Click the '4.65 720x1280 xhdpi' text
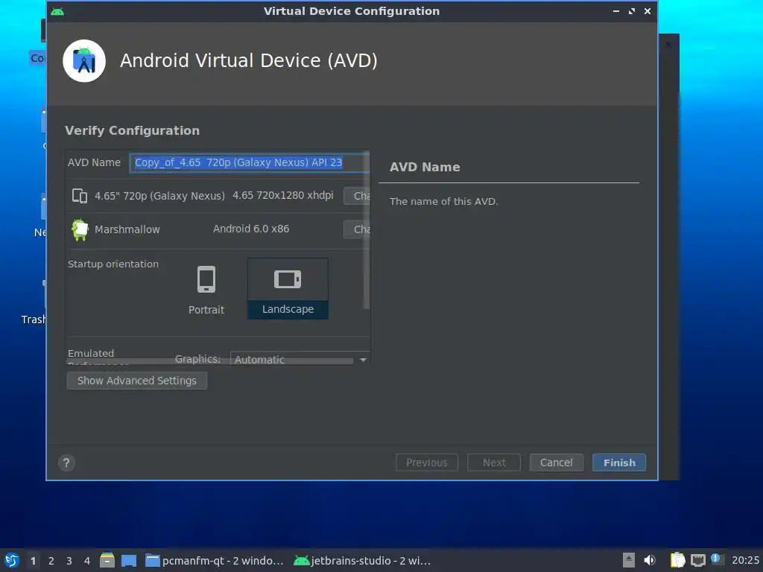763x572 pixels. tap(282, 195)
